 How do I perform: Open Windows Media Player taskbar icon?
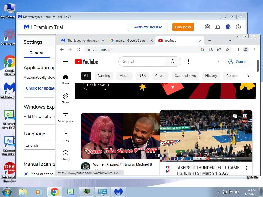pyautogui.click(x=38, y=192)
